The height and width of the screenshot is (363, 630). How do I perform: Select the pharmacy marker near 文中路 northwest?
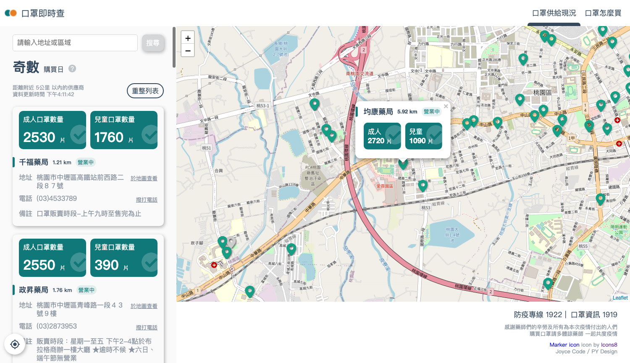(x=314, y=104)
